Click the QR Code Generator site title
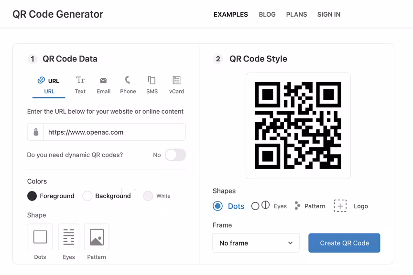Screen dimensions: 413x275 (58, 14)
